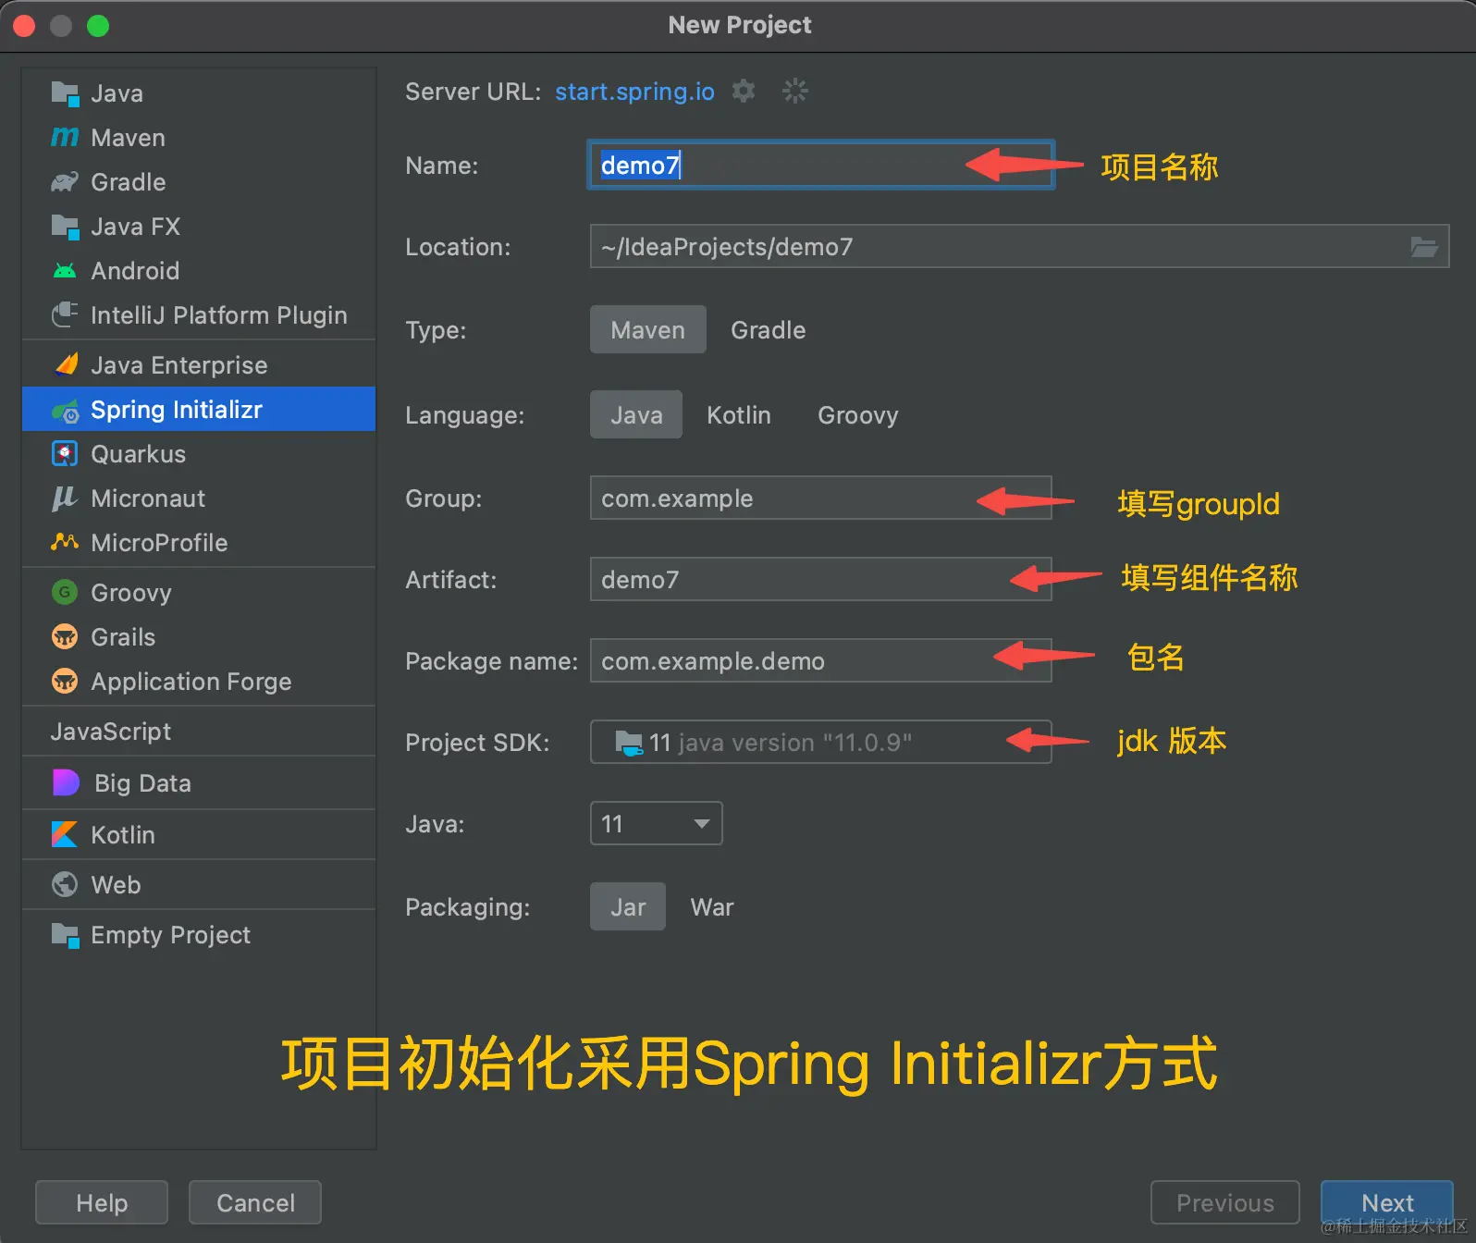Click the Artifact field
Screen dimensions: 1476x1243
coord(821,579)
